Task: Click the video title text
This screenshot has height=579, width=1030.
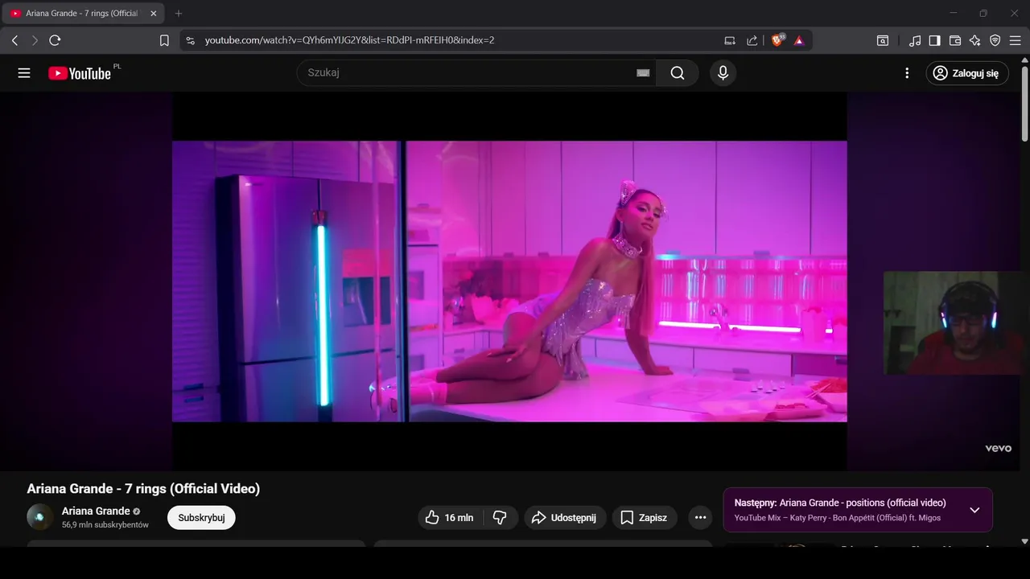Action: pos(143,489)
